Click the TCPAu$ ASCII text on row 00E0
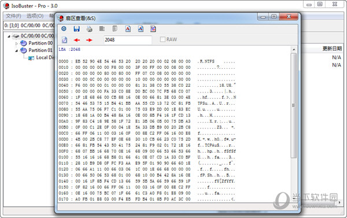The height and width of the screenshot is (218, 347). click(212, 145)
